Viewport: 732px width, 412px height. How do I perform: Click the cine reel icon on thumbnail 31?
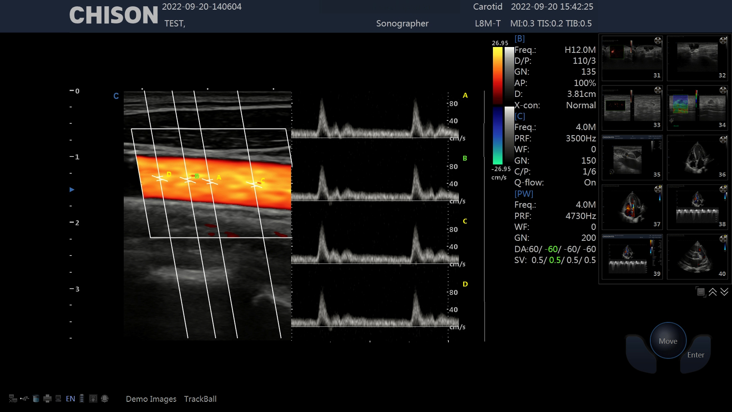[658, 41]
